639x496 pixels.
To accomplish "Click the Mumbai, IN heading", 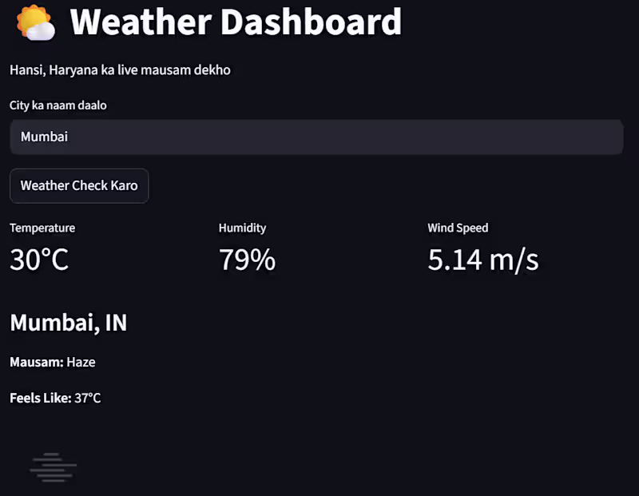I will (x=68, y=323).
